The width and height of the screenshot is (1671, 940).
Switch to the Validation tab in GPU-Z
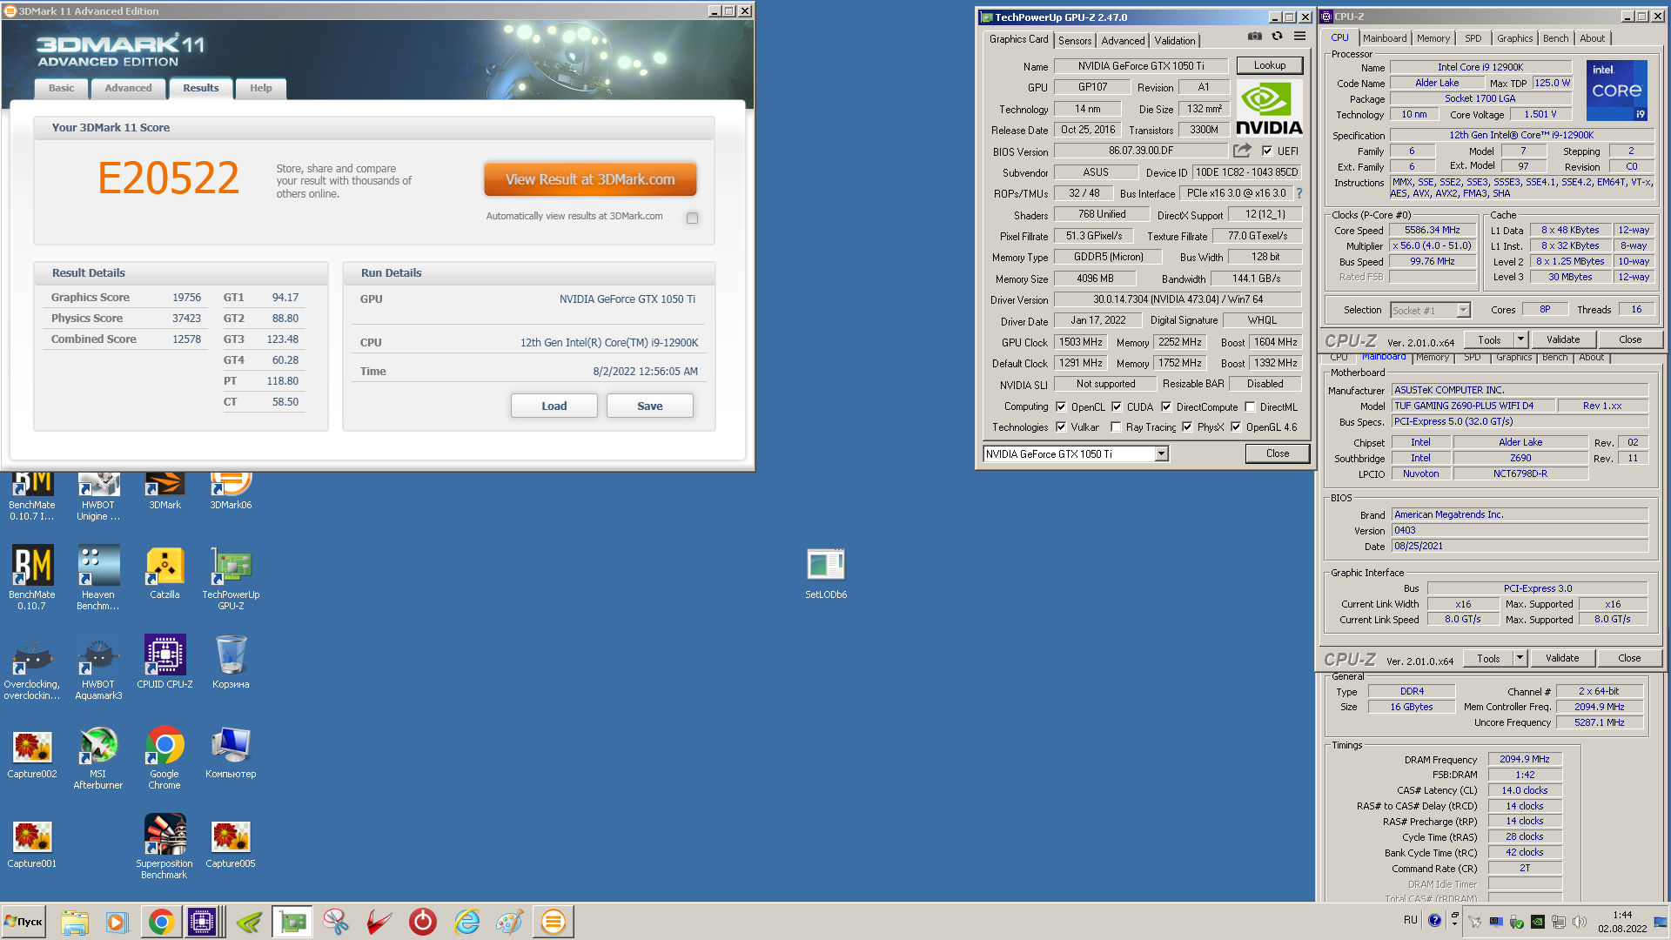[1175, 41]
